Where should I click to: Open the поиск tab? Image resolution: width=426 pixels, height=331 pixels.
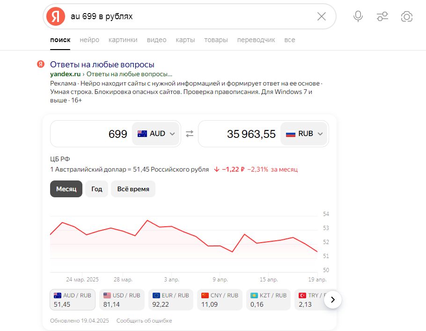click(60, 40)
